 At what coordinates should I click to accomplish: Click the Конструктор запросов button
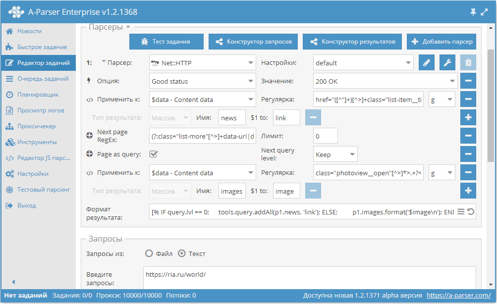253,42
